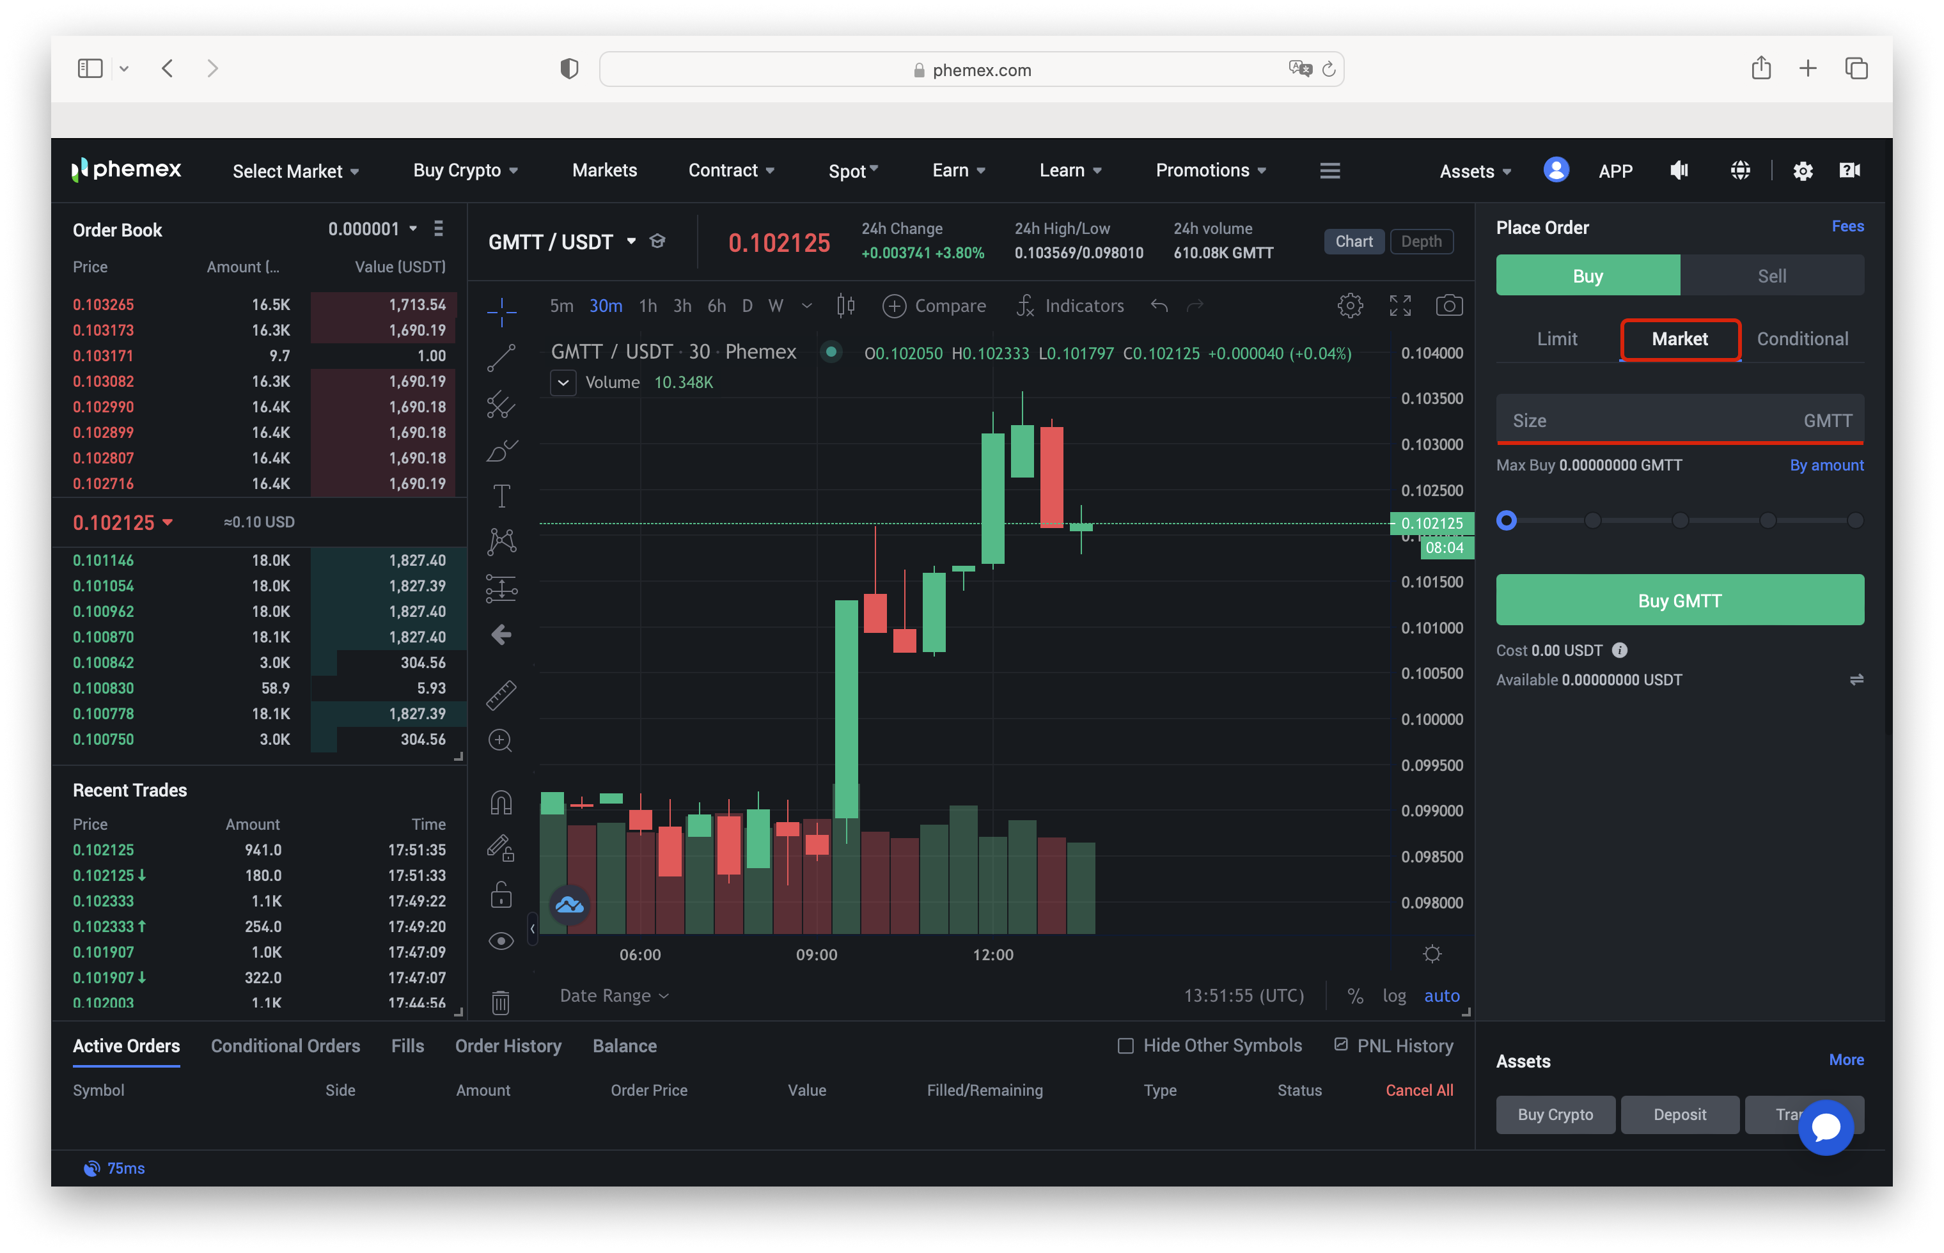Change order book precision 0.000001 dropdown
This screenshot has height=1253, width=1944.
(x=373, y=229)
